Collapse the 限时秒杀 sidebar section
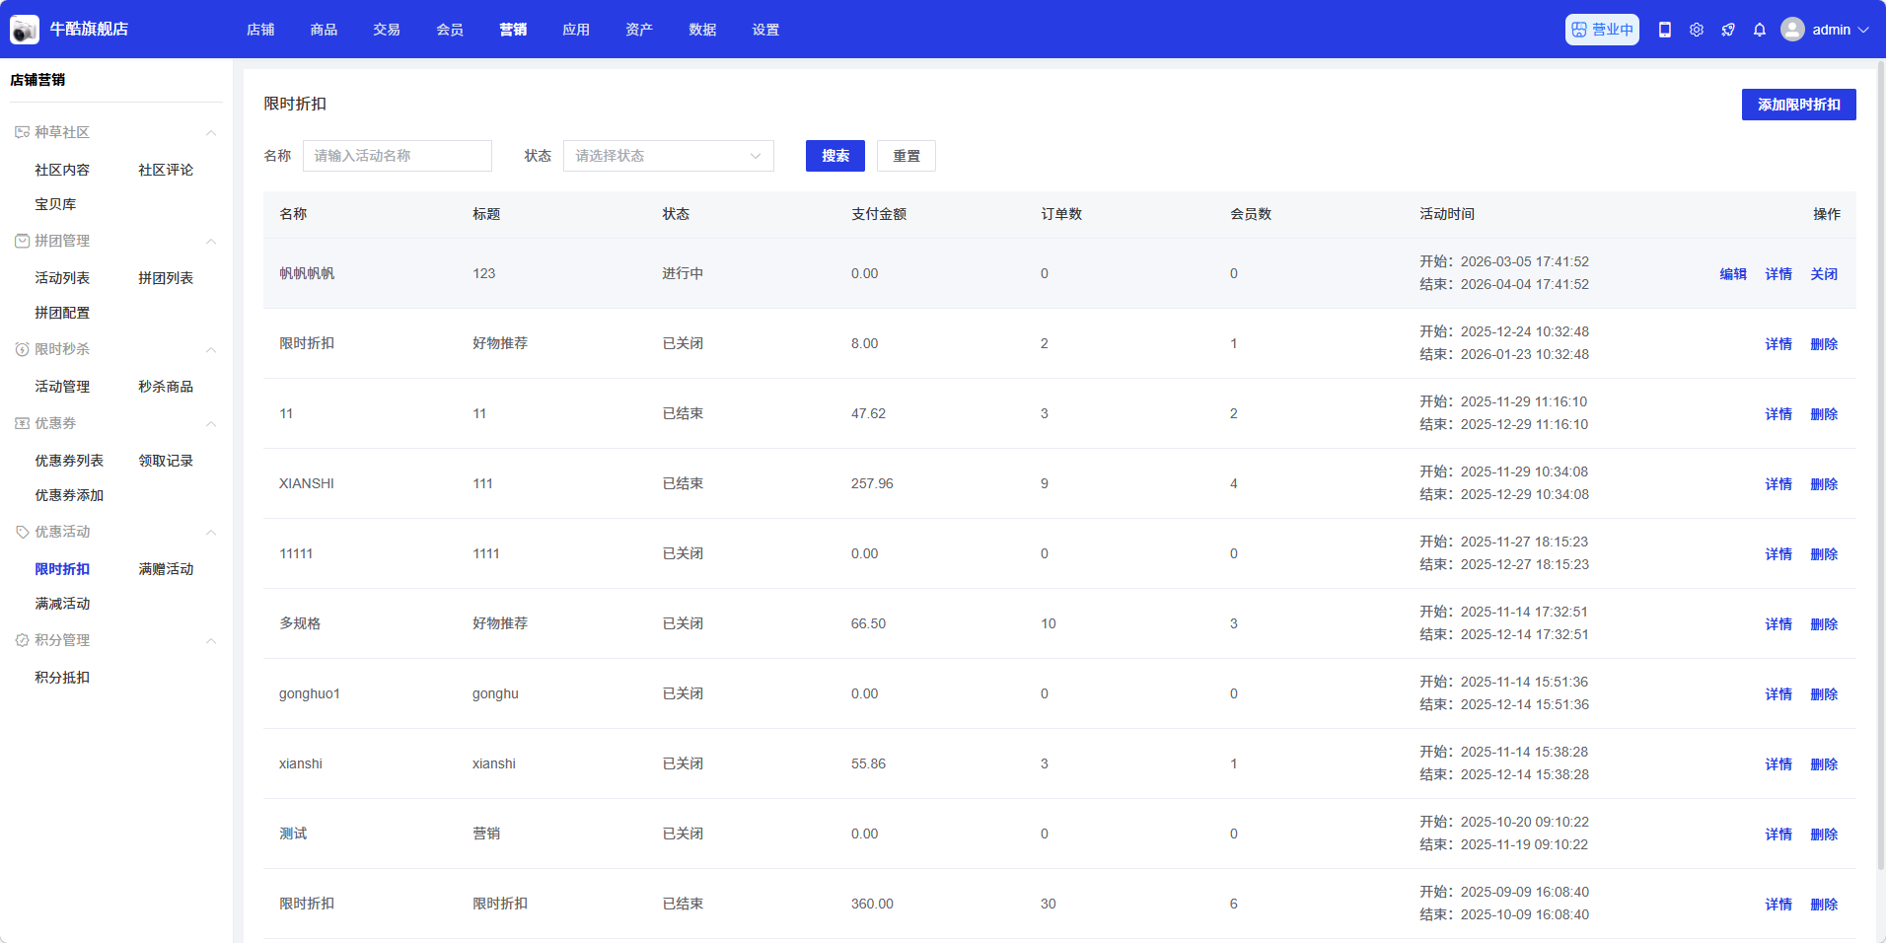Image resolution: width=1886 pixels, height=943 pixels. pos(210,350)
